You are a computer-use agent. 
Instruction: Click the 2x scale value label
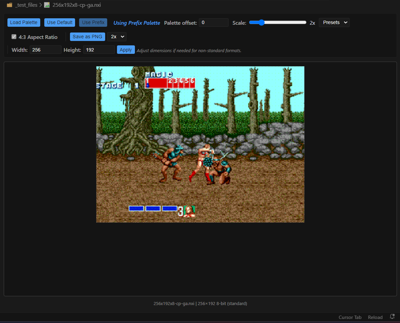click(312, 23)
